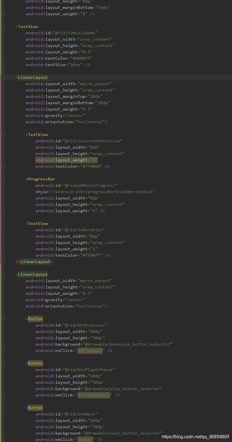Click android:id="@+id/pbMusicProgress" line

(x=76, y=185)
